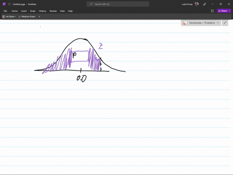Open the Draw tab
The height and width of the screenshot is (175, 233).
pyautogui.click(x=33, y=11)
